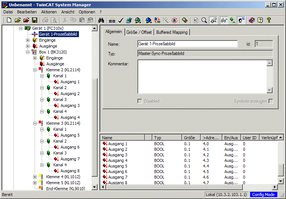The height and width of the screenshot is (199, 286).
Task: Create a new configuration with New icon
Action: tap(9, 20)
